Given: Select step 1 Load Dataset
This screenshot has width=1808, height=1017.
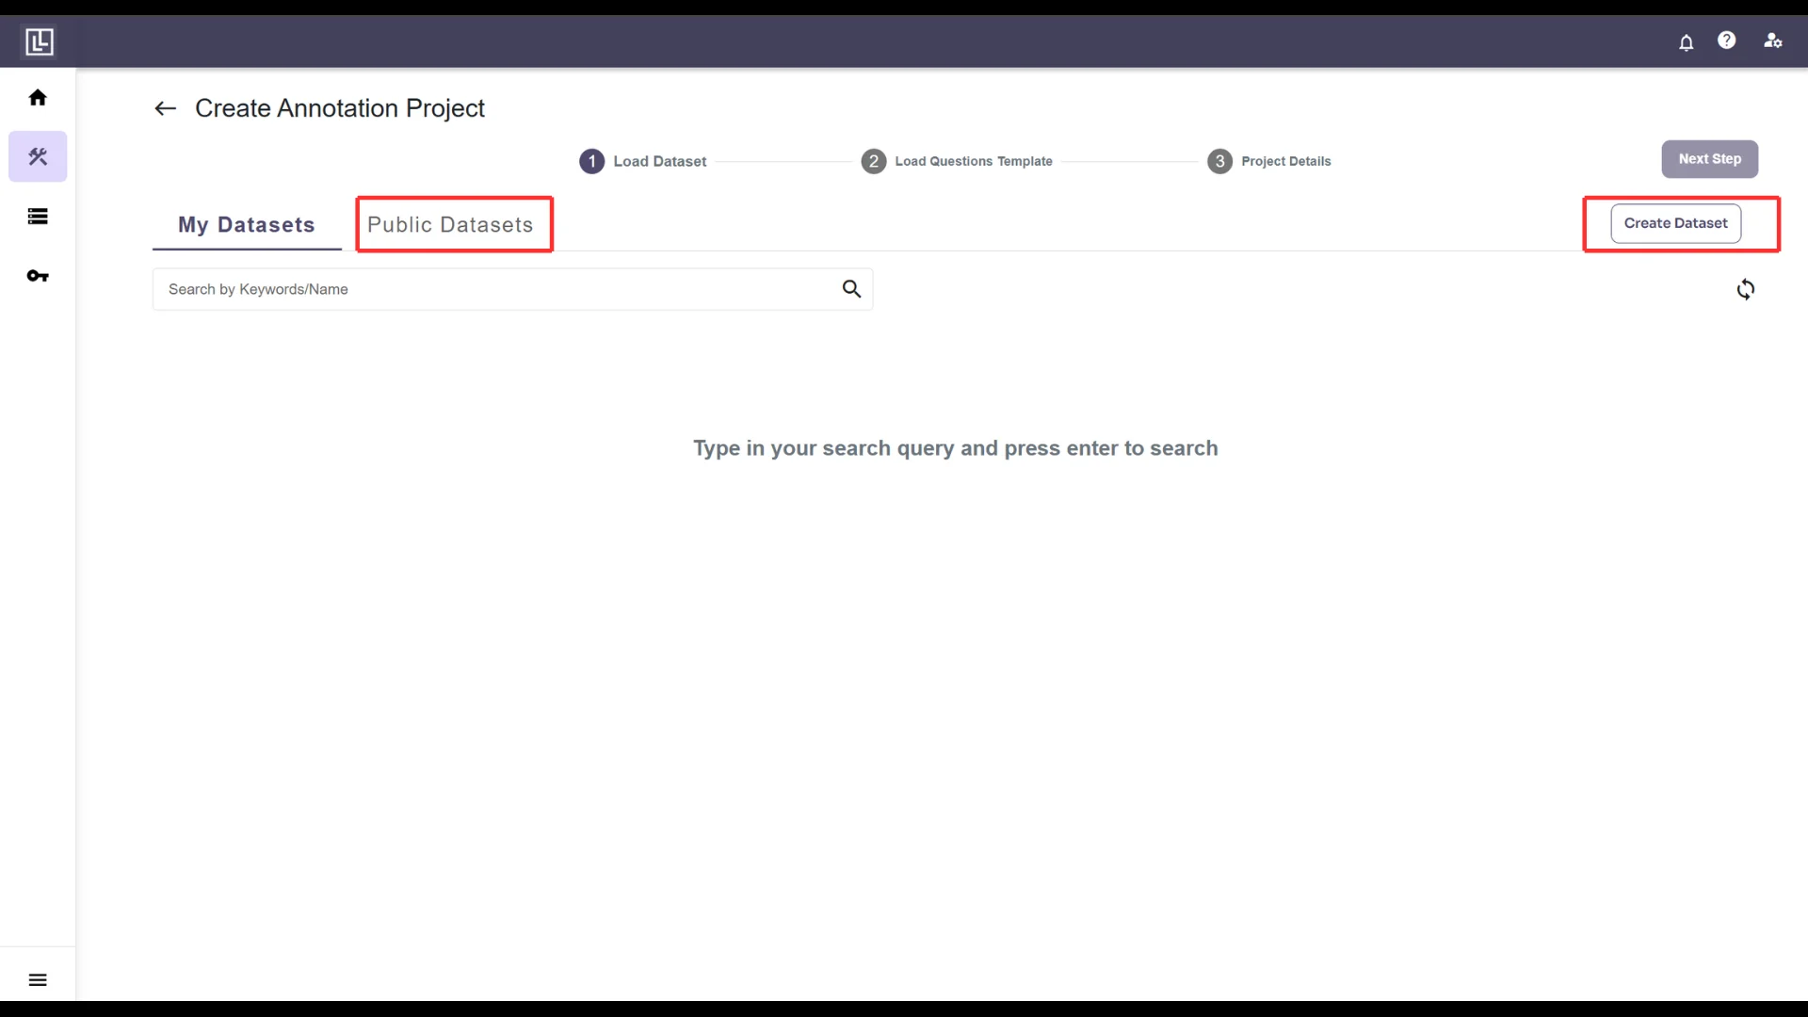Looking at the screenshot, I should tap(643, 161).
